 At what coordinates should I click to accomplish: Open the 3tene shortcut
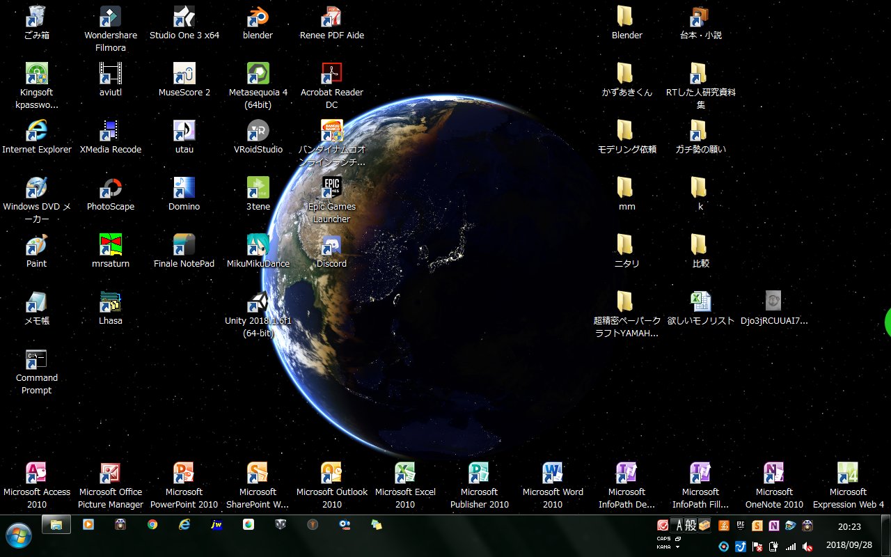pos(258,194)
